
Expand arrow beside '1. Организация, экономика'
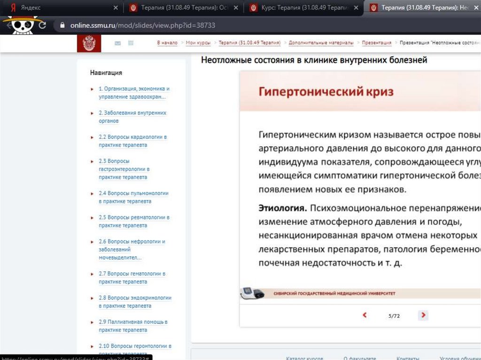click(x=92, y=89)
